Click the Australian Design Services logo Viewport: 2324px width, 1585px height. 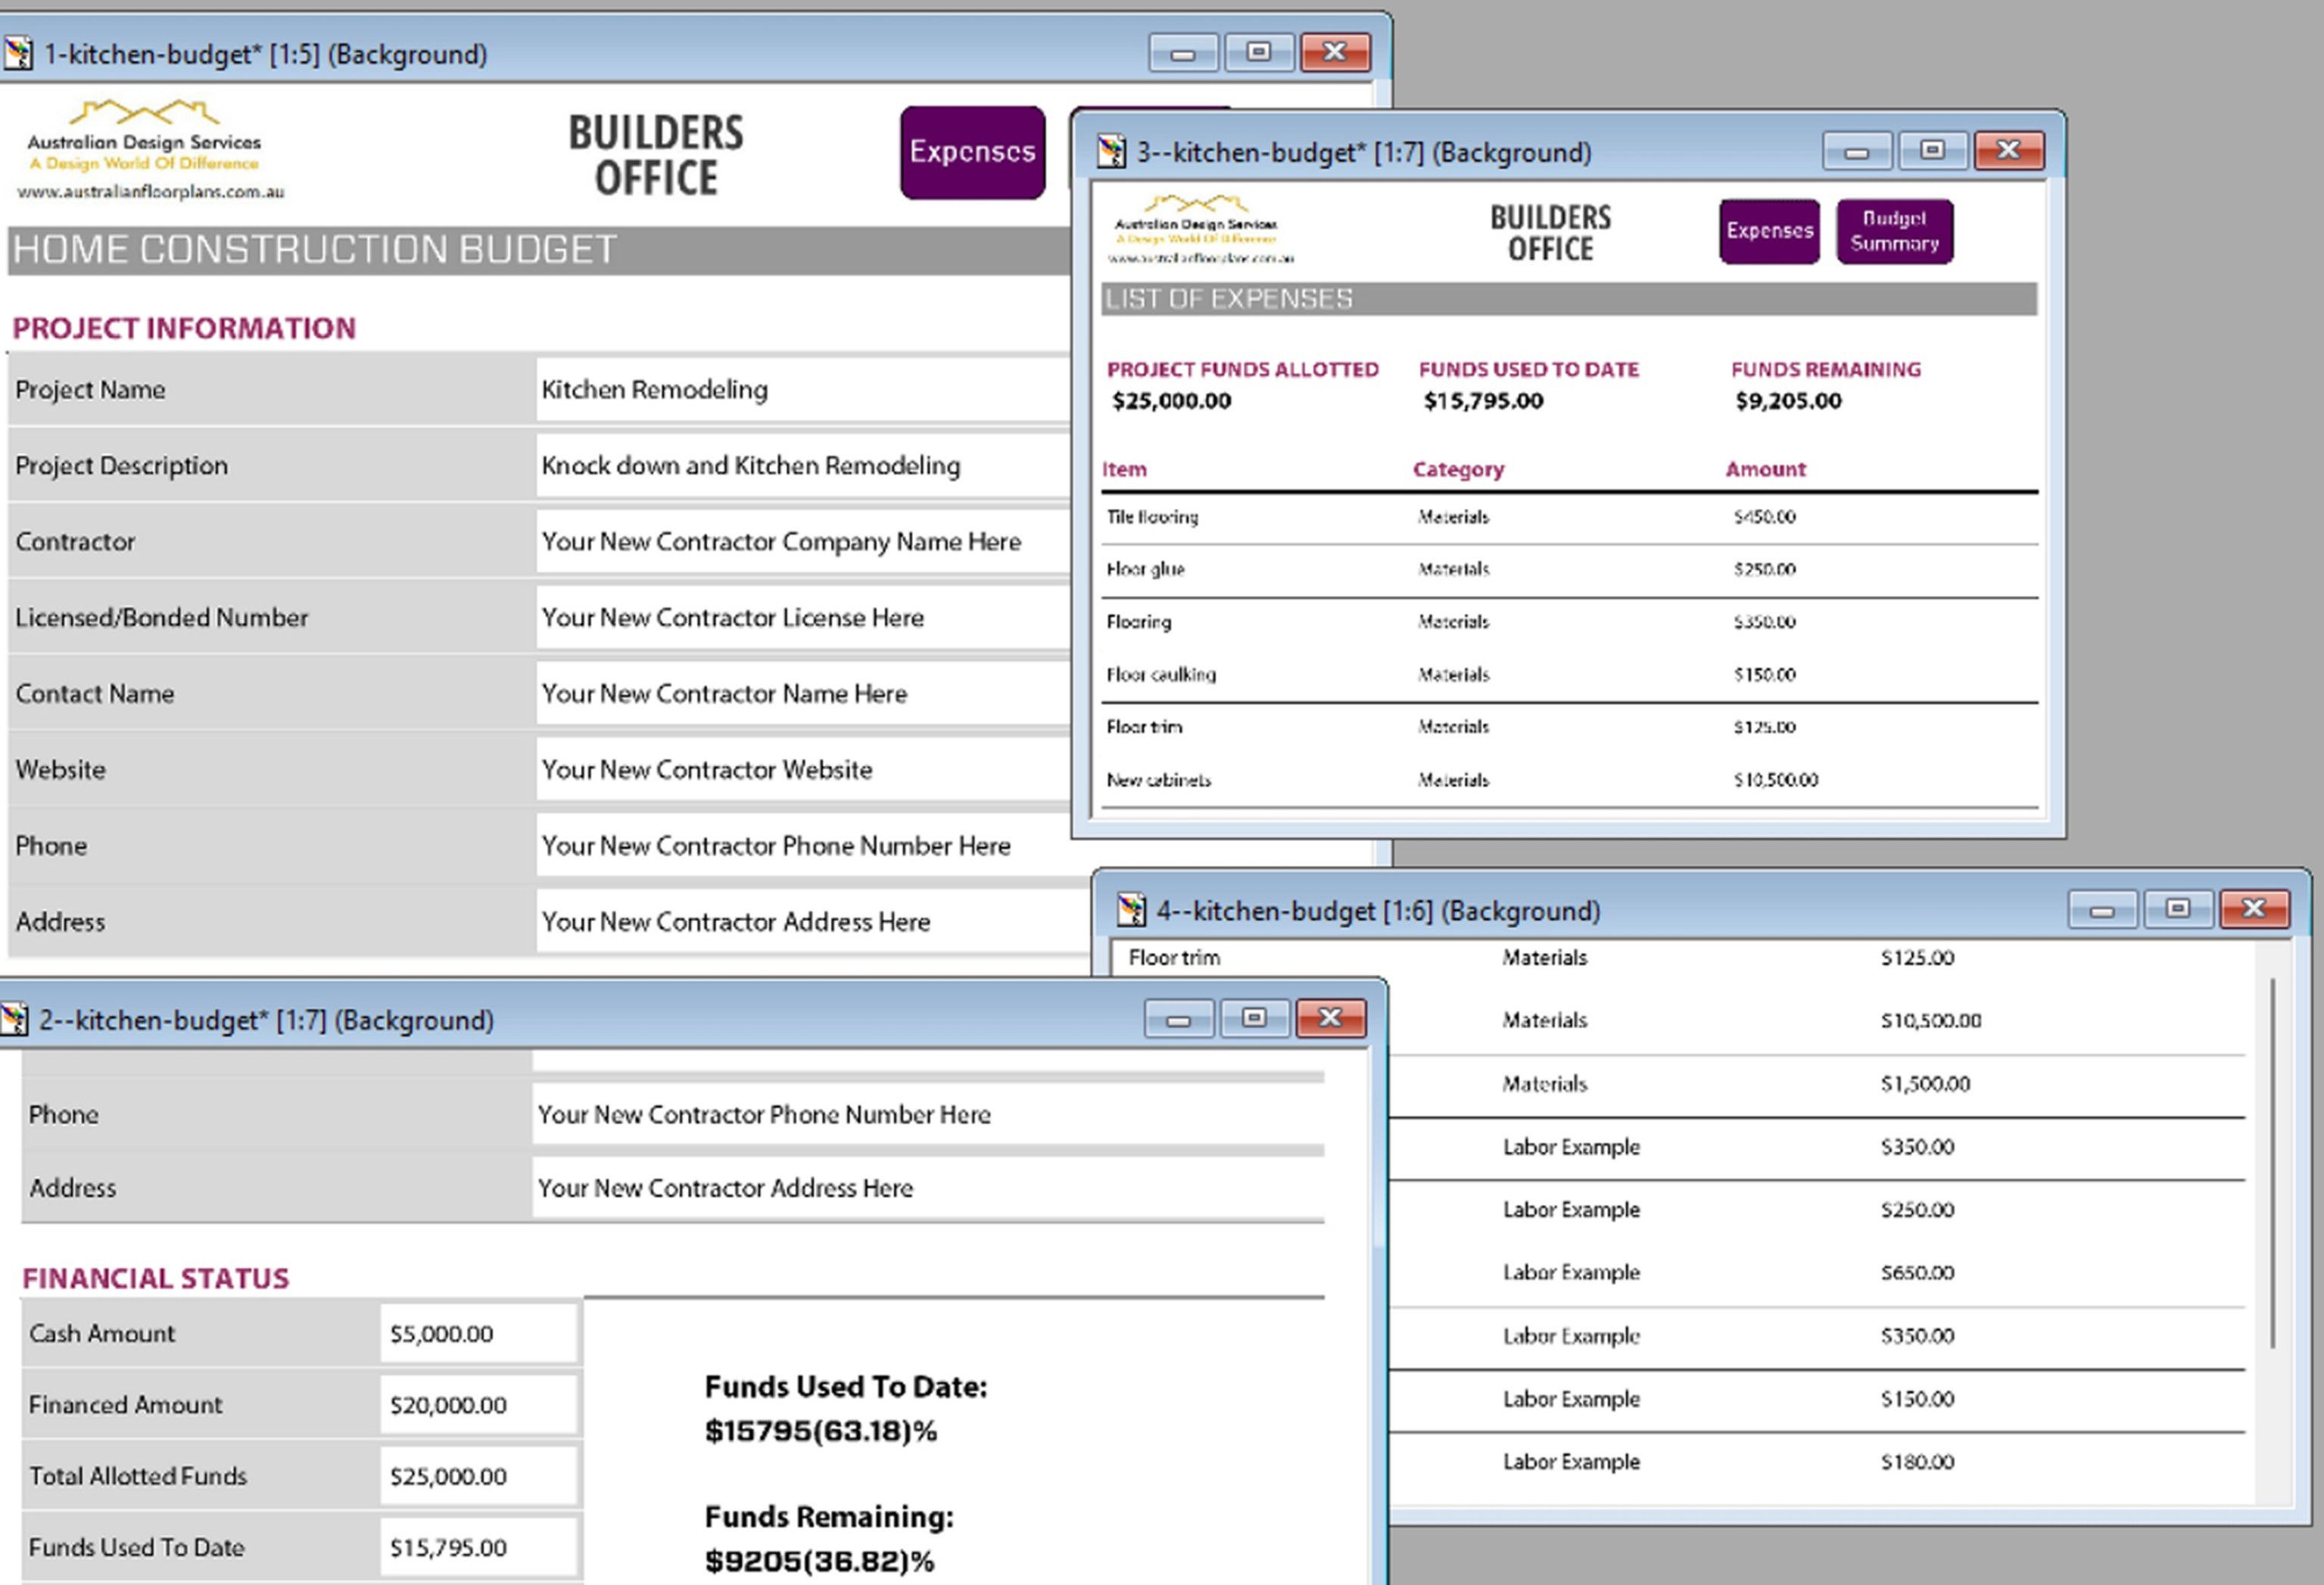pyautogui.click(x=145, y=140)
